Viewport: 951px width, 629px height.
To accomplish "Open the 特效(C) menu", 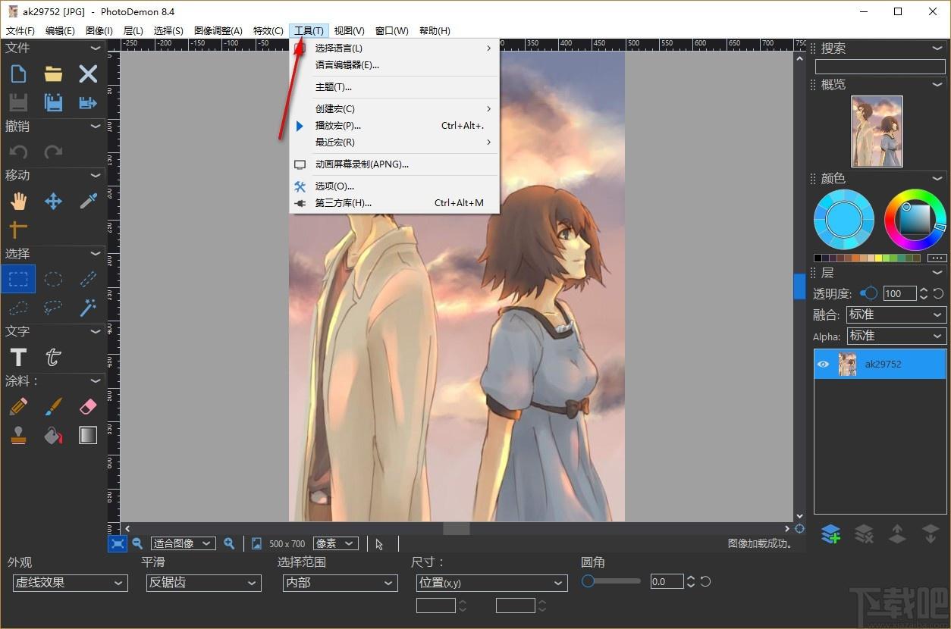I will point(268,30).
